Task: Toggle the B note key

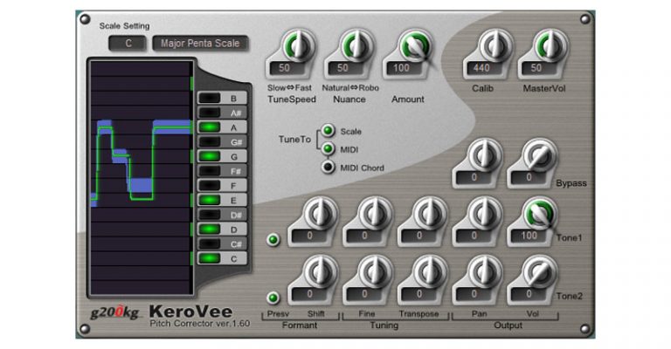Action: (222, 99)
